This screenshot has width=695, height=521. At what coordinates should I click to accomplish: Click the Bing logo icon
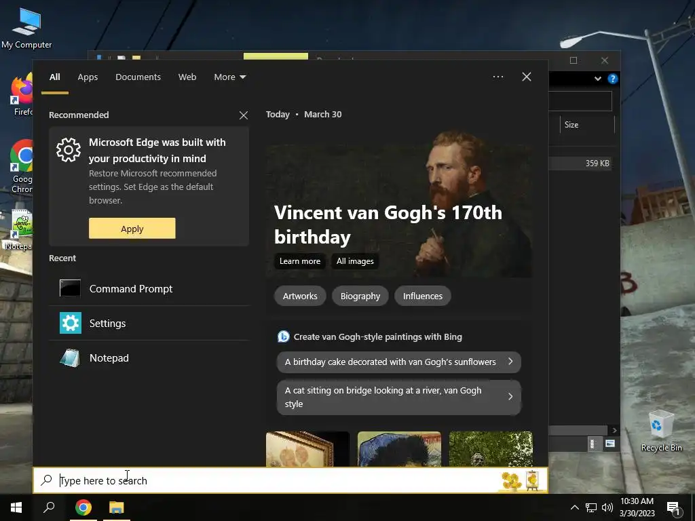point(283,336)
